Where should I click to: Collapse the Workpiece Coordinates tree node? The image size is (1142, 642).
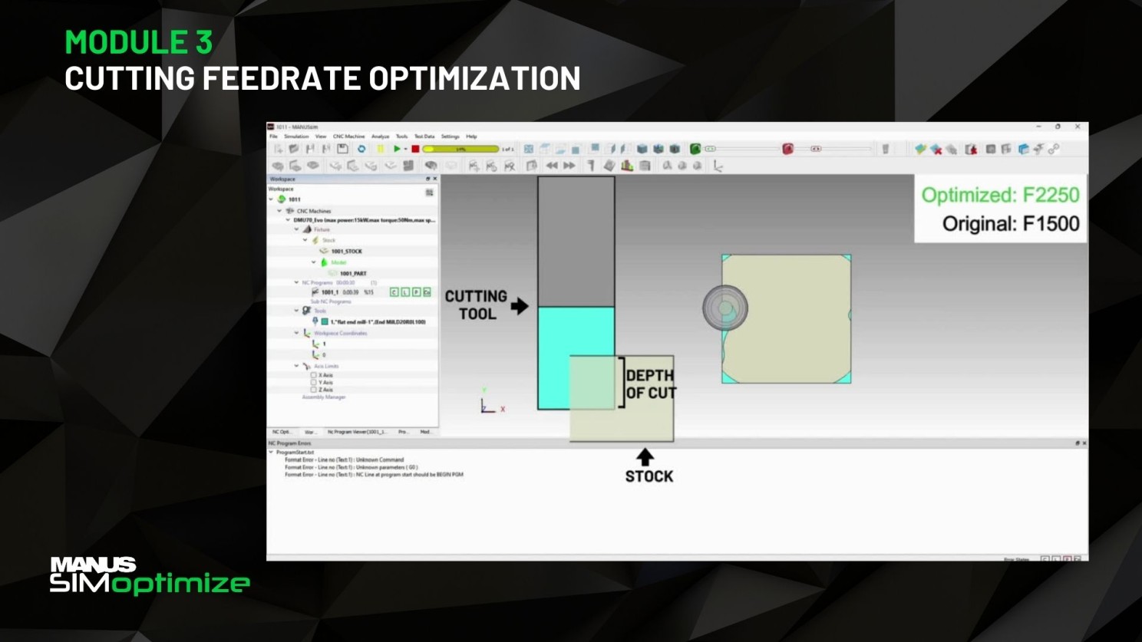point(296,333)
